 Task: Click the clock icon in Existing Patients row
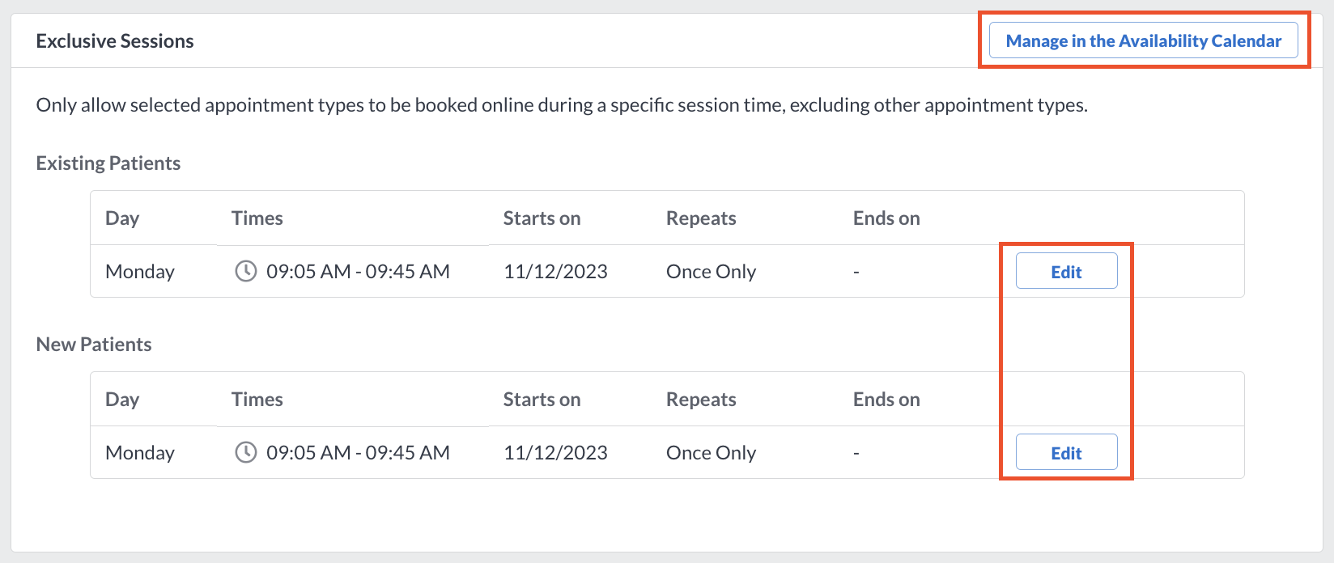coord(246,271)
